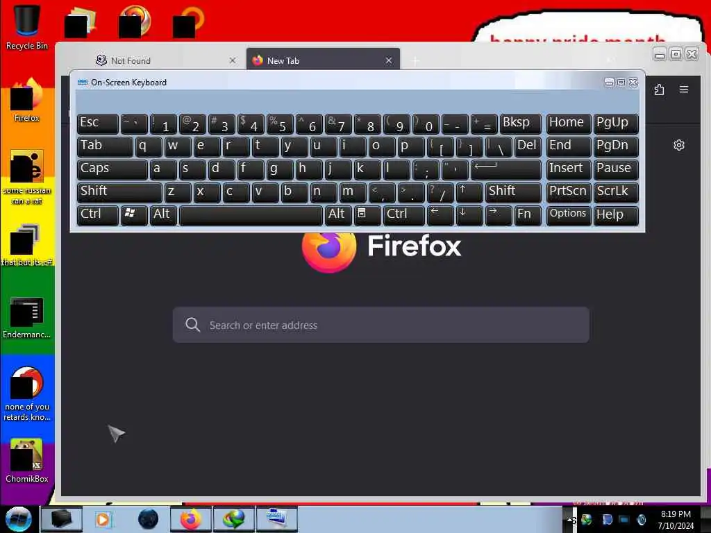
Task: Click the PgUp key
Action: point(615,124)
